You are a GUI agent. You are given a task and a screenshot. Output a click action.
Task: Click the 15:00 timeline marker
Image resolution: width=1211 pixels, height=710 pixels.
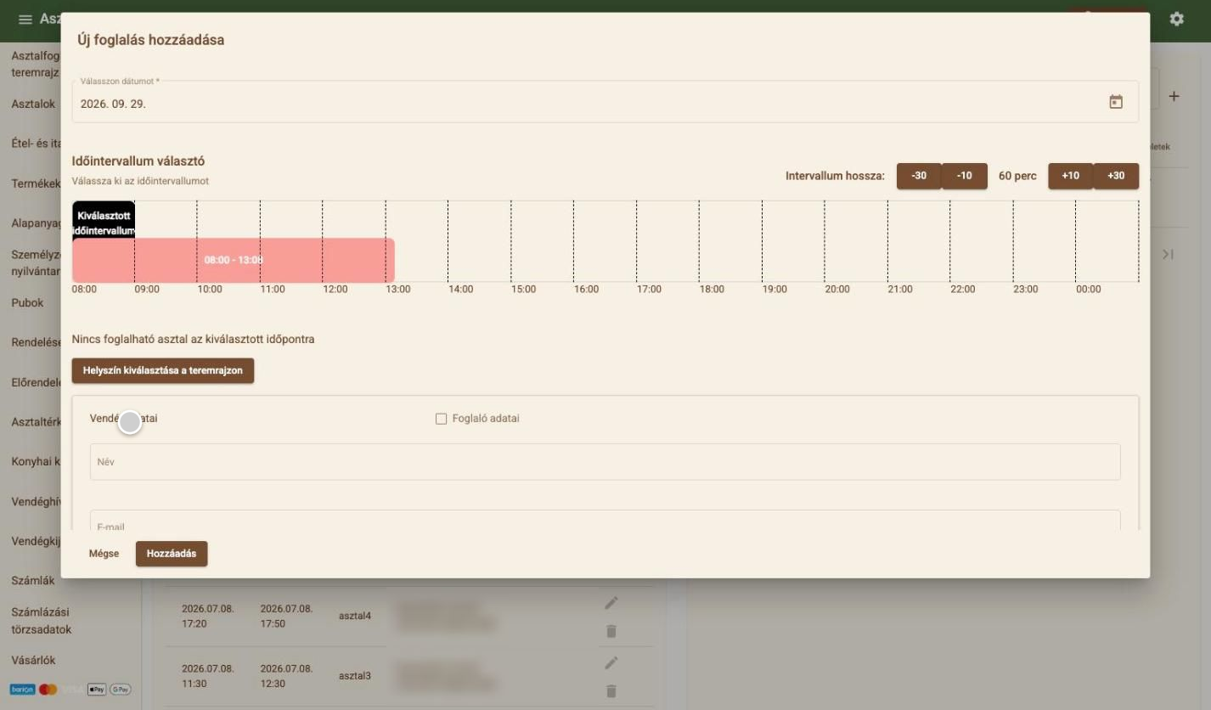tap(524, 290)
